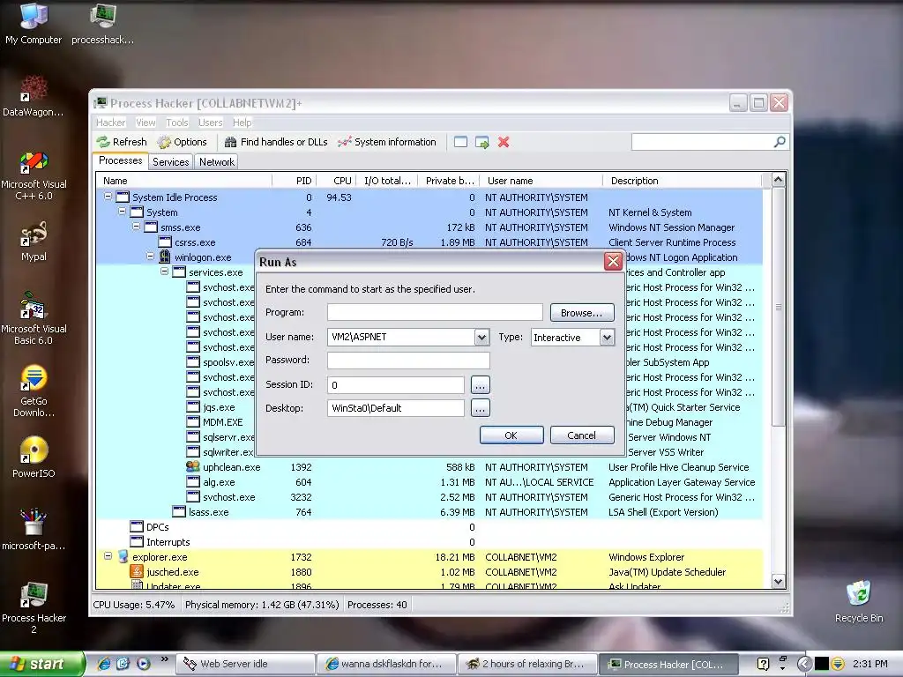Image resolution: width=903 pixels, height=677 pixels.
Task: Collapse the explorer.exe tree node
Action: pyautogui.click(x=108, y=556)
